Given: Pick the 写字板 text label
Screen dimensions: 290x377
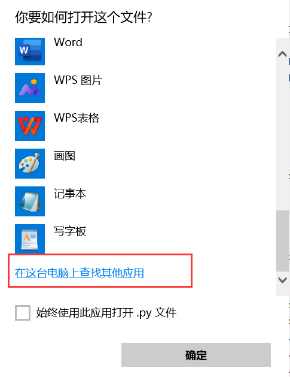Looking at the screenshot, I should [x=70, y=231].
